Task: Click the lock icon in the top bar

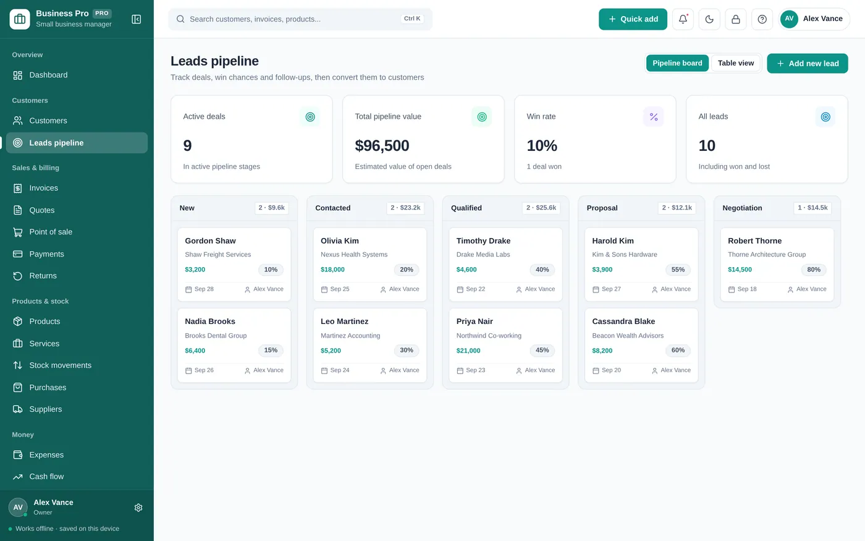Action: [x=736, y=19]
